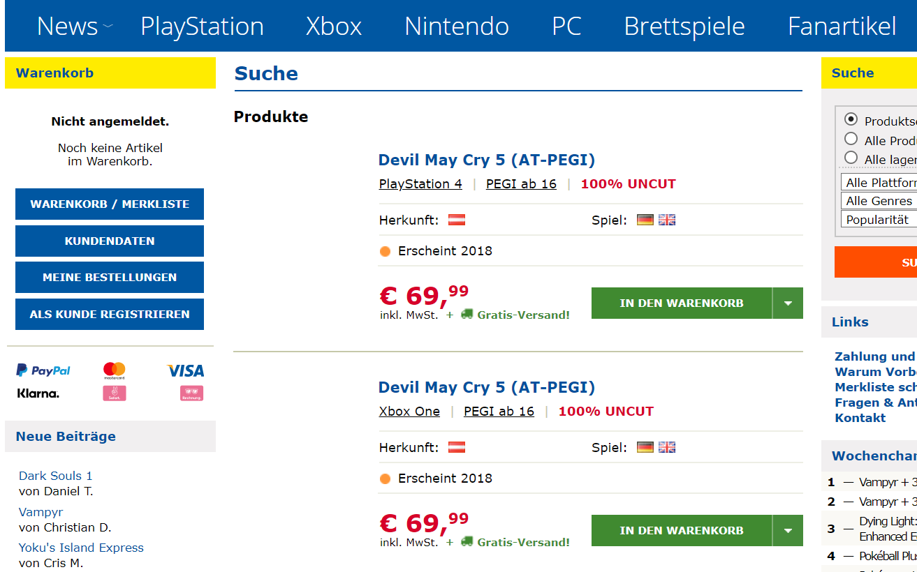Expand cart arrow on PlayStation 4 product
The width and height of the screenshot is (917, 572).
(788, 303)
